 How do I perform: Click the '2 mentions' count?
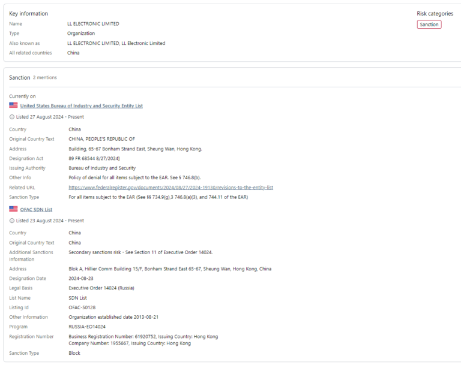tap(45, 78)
